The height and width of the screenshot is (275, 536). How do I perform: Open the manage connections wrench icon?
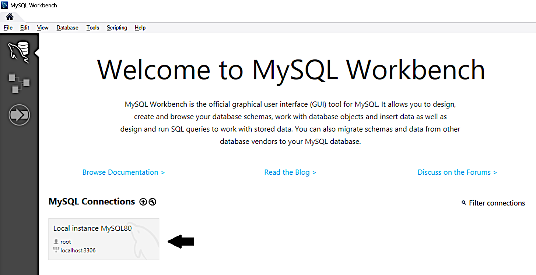(x=152, y=202)
